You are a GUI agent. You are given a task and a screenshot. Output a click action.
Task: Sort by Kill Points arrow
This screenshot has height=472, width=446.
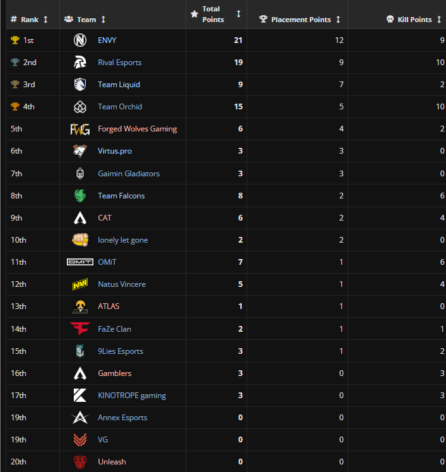tap(439, 20)
